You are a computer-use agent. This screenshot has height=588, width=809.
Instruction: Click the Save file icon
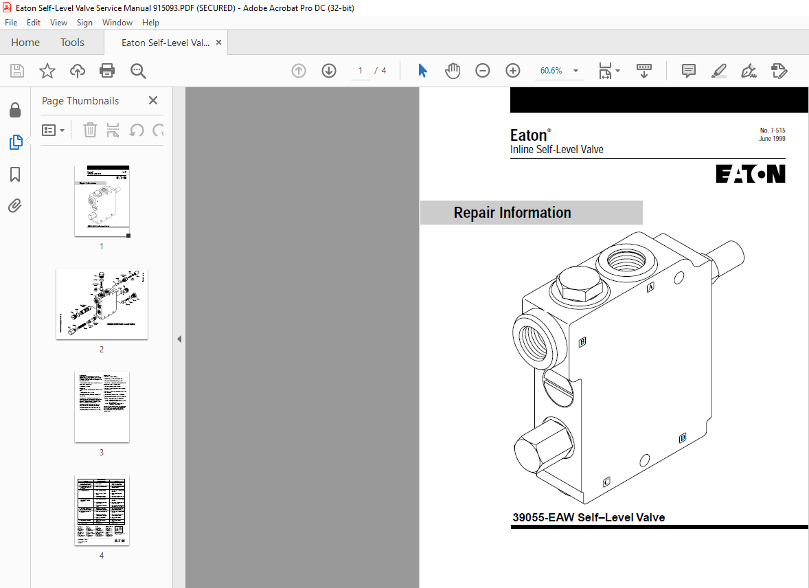coord(17,71)
